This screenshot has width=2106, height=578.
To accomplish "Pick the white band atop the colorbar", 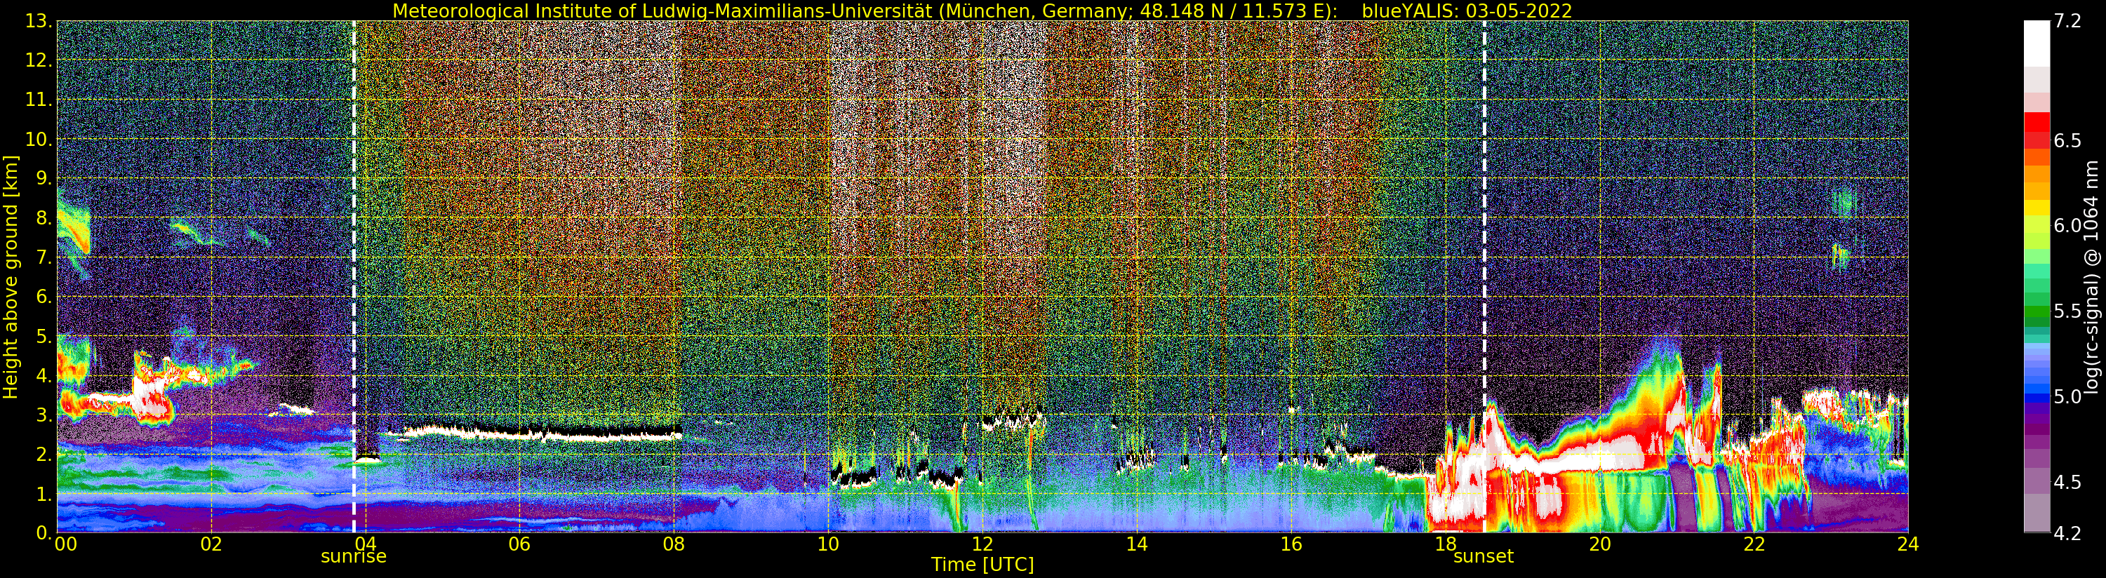I will click(2037, 43).
